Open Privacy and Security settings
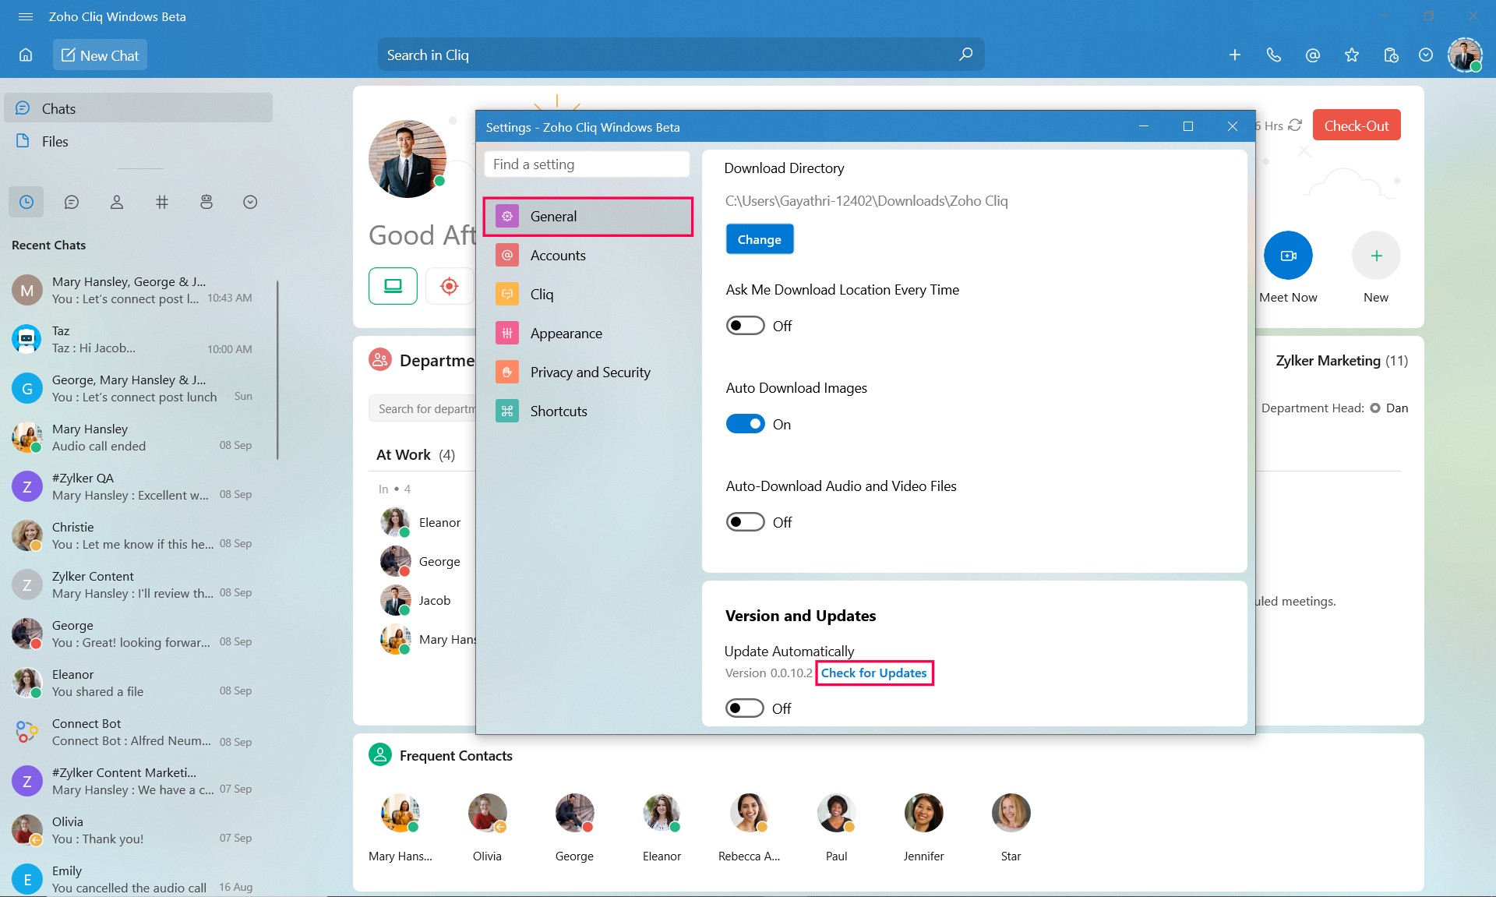Image resolution: width=1496 pixels, height=897 pixels. (590, 372)
